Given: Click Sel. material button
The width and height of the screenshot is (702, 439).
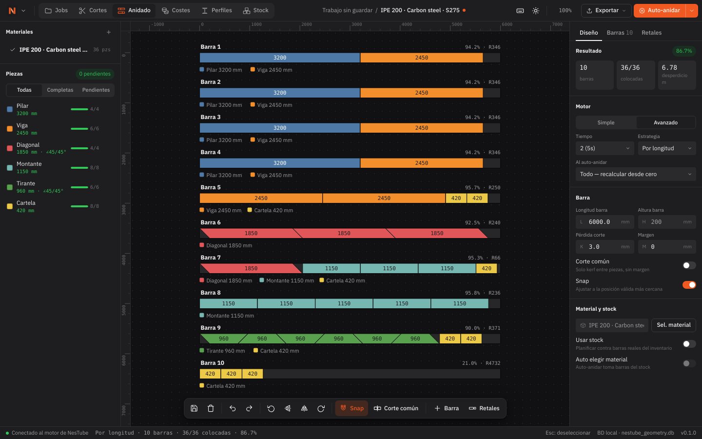Looking at the screenshot, I should [x=673, y=325].
